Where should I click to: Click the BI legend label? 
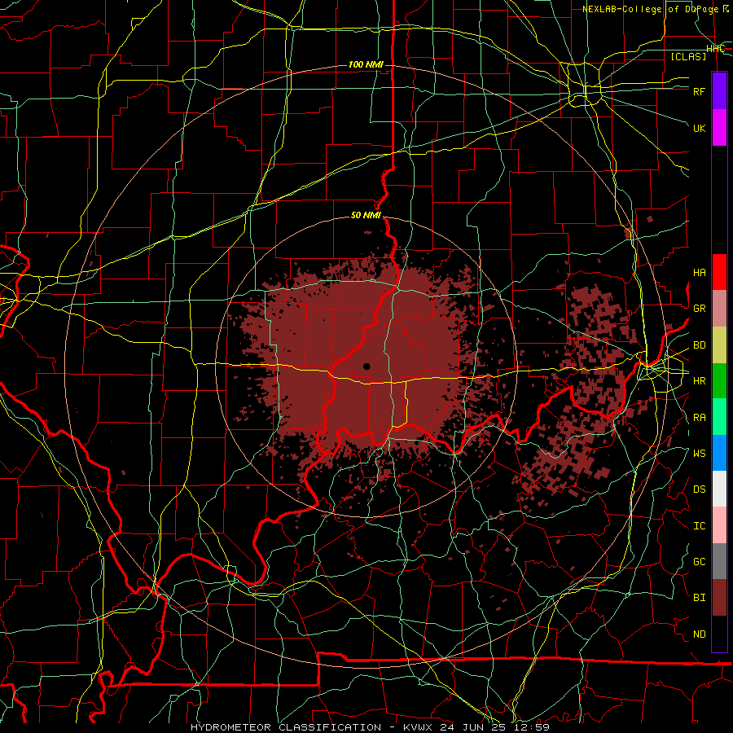click(699, 598)
